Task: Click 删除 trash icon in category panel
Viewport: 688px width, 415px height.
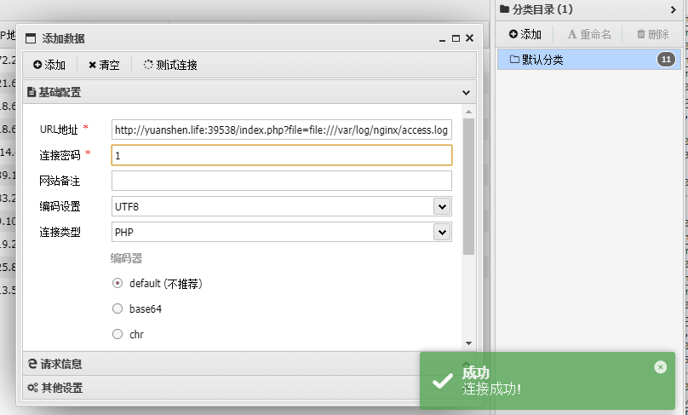Action: (x=652, y=34)
